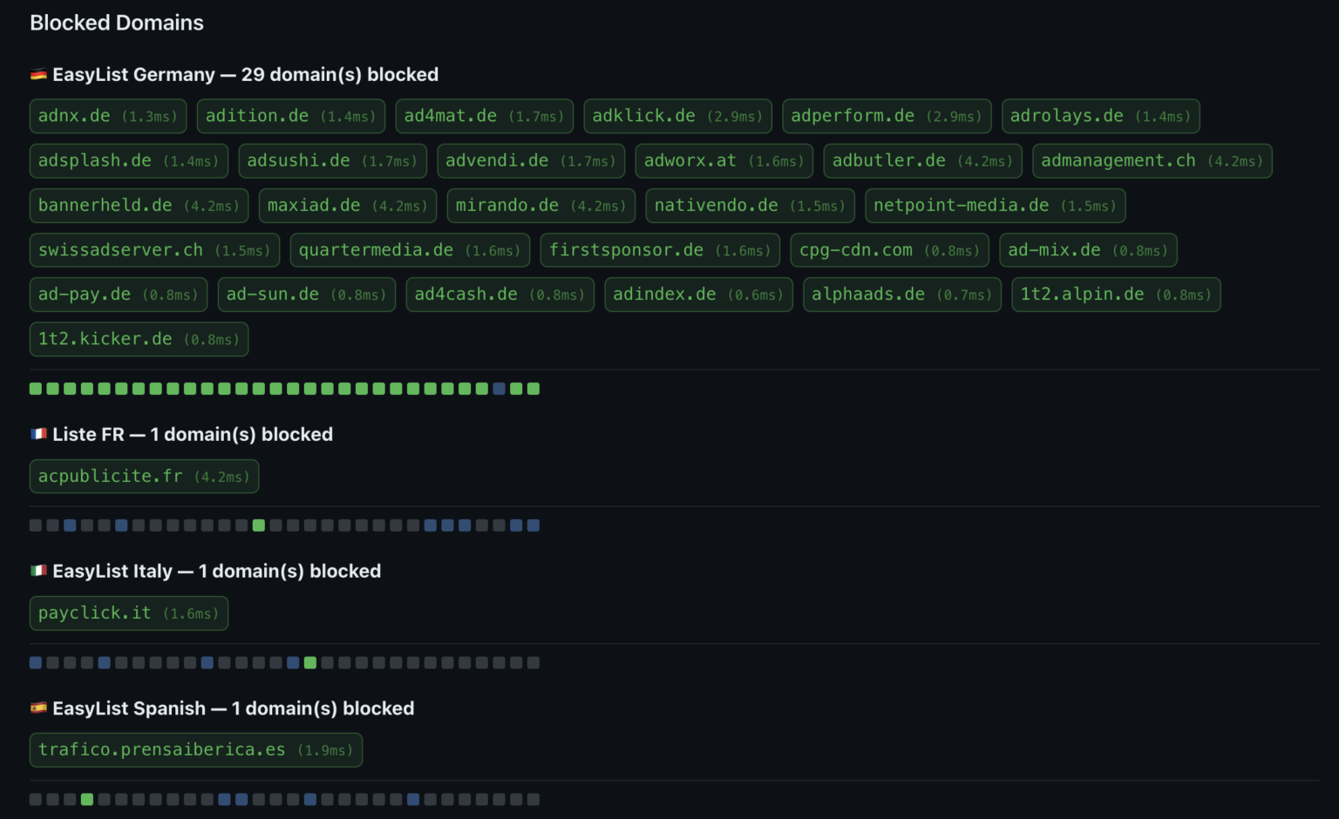Click the Liste FR 1 domain blocked heading
Image resolution: width=1339 pixels, height=819 pixels.
coord(181,434)
